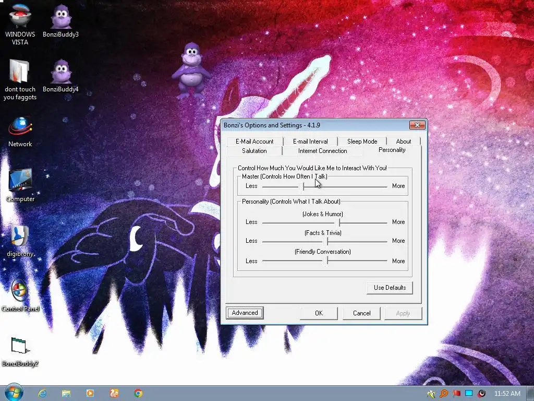
Task: Confirm settings with the OK button
Action: [319, 313]
